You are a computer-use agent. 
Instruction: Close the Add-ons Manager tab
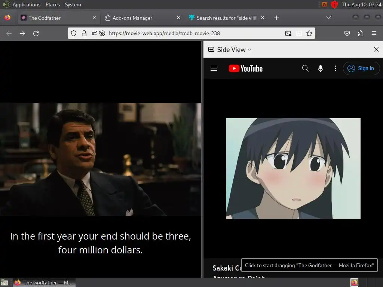(x=178, y=18)
